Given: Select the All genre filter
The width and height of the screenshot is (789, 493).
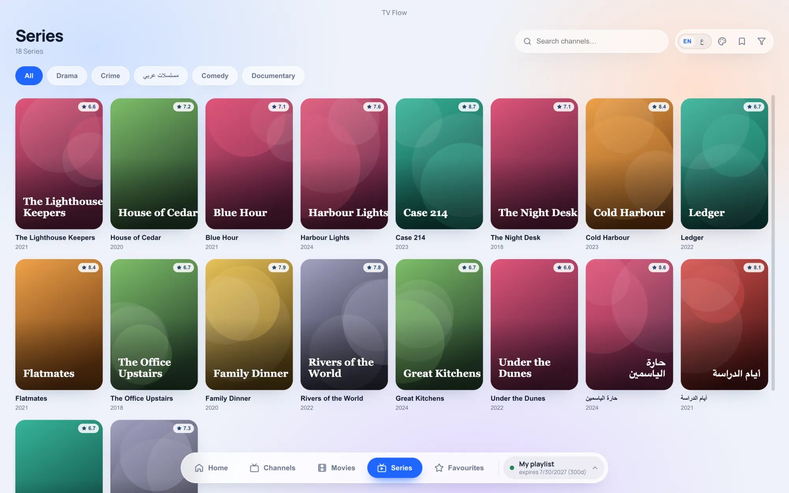Looking at the screenshot, I should [29, 76].
